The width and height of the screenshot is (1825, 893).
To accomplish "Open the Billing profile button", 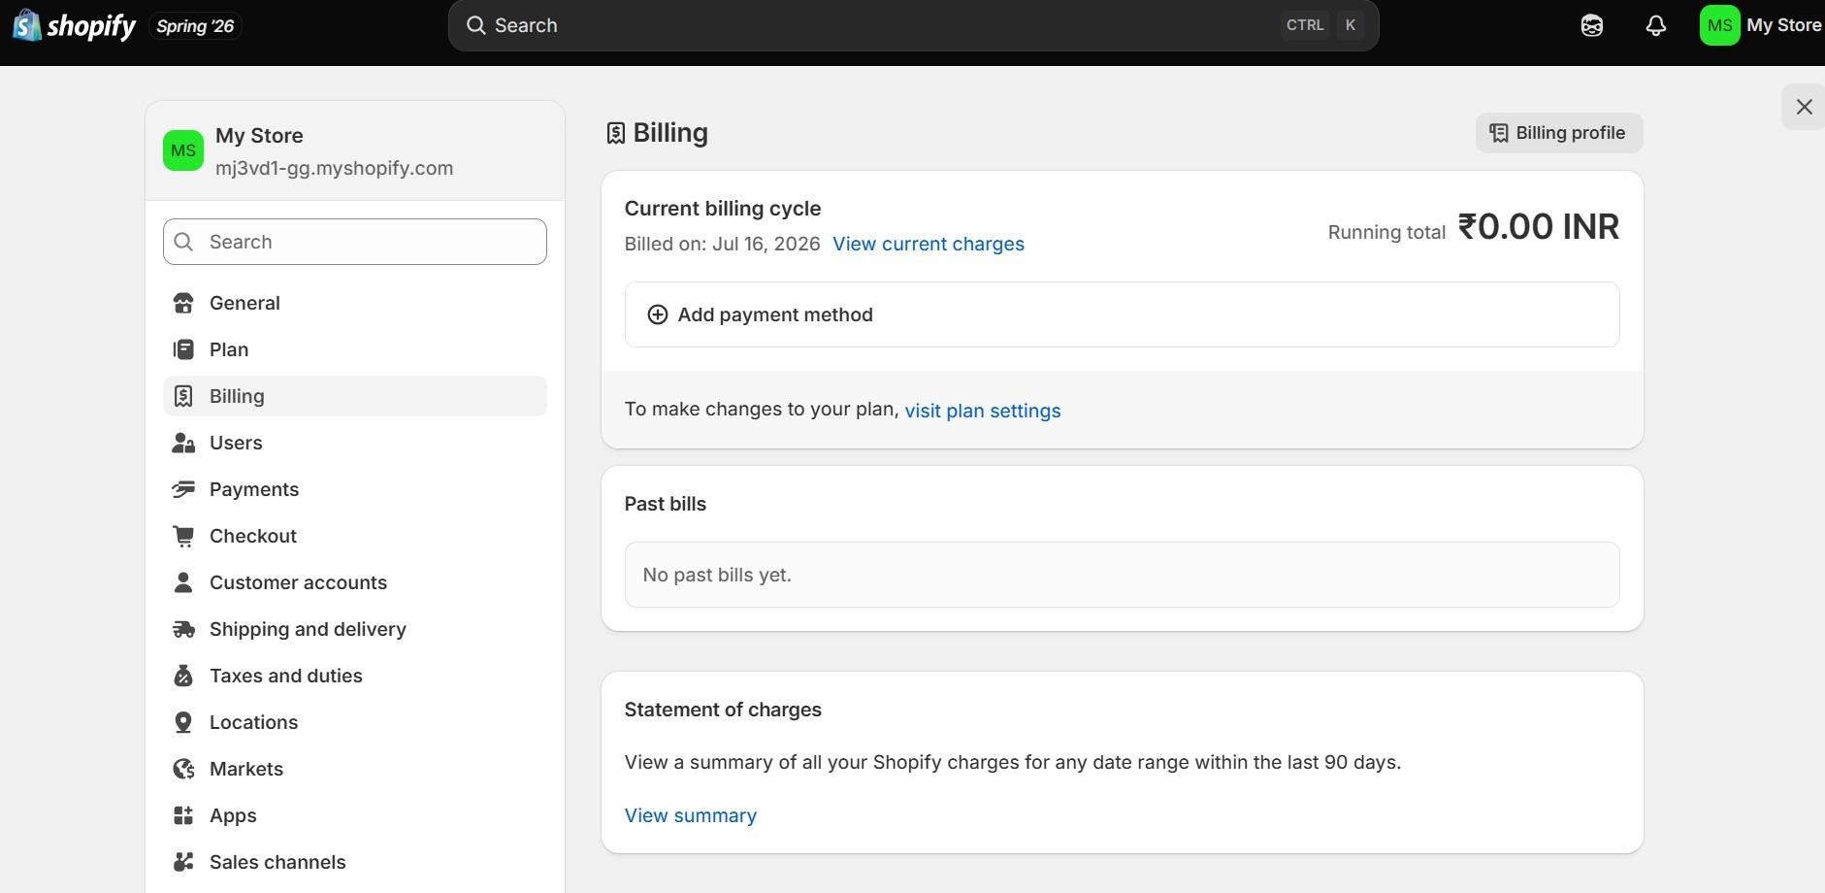I will (x=1559, y=133).
